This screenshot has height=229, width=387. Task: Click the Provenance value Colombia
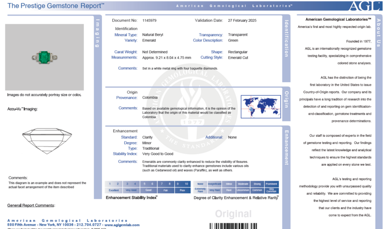point(150,98)
